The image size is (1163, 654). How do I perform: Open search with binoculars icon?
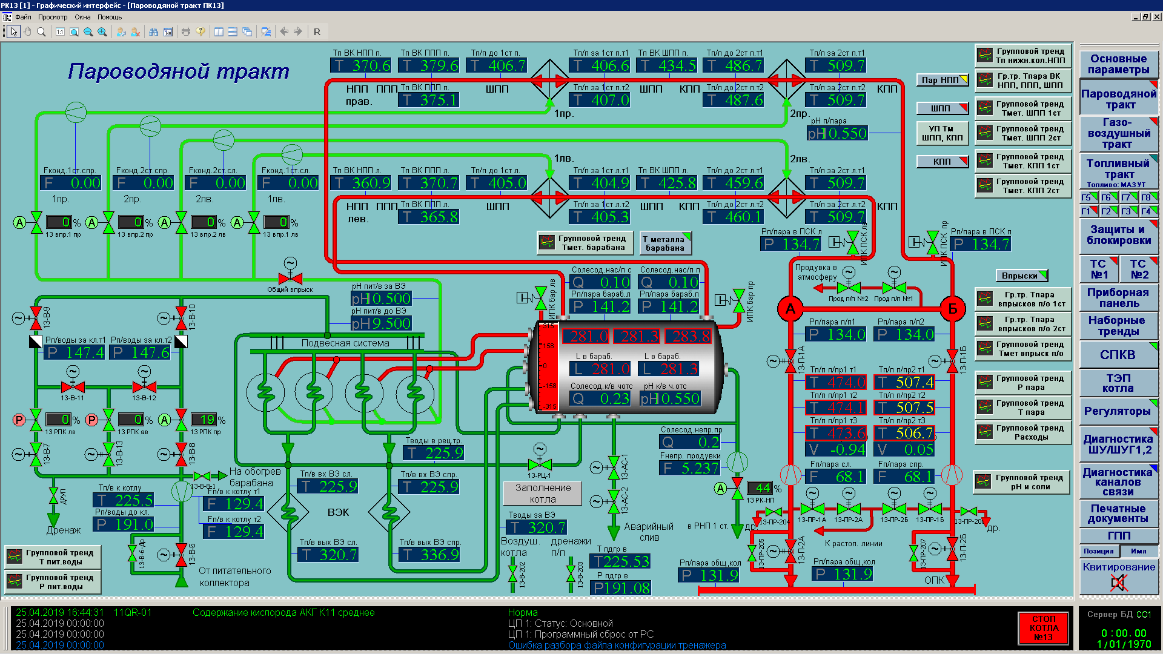tap(154, 31)
